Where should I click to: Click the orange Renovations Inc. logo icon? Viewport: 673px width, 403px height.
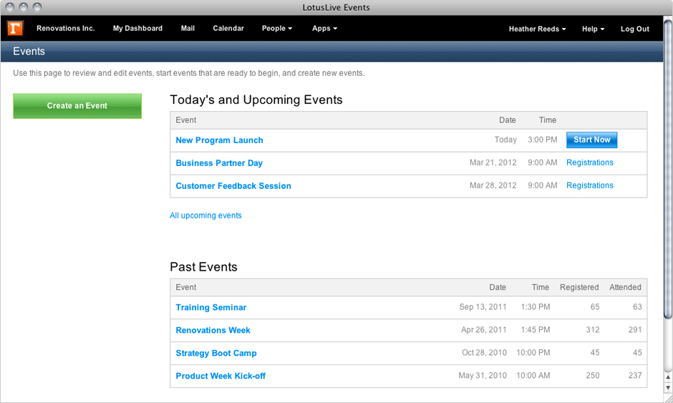coord(15,29)
